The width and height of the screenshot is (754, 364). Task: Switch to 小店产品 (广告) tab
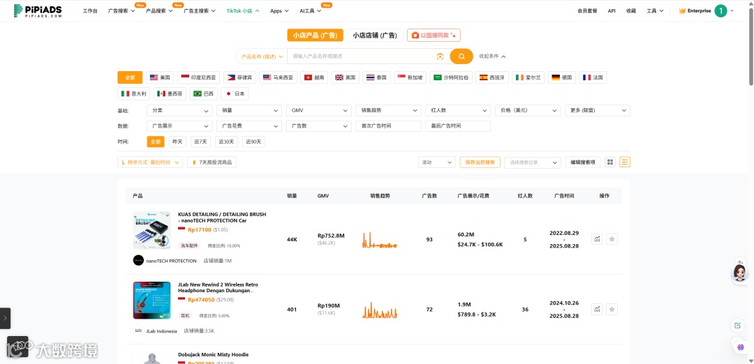click(x=315, y=35)
